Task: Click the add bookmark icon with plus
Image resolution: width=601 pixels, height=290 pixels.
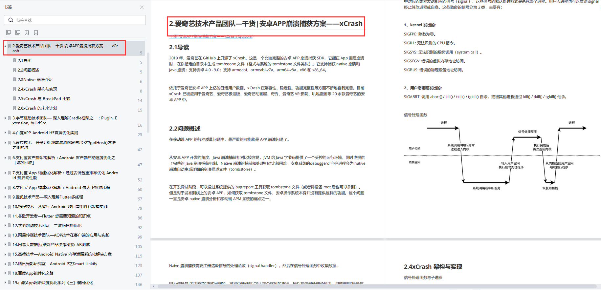Action: (27, 32)
